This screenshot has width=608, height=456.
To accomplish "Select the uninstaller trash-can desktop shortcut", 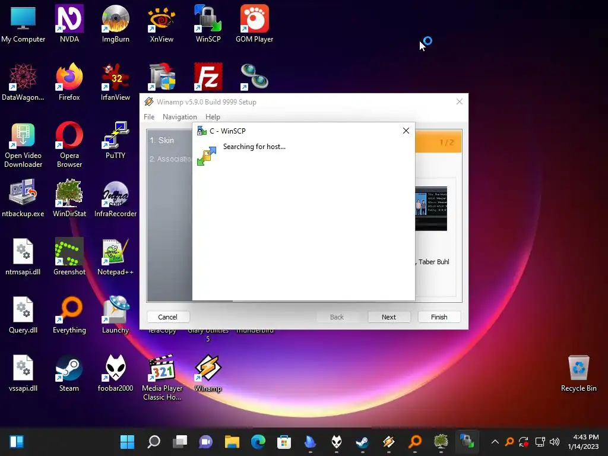I will 162,77.
